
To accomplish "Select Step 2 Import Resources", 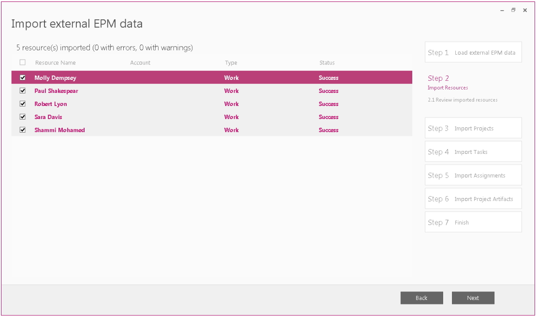I will click(448, 82).
